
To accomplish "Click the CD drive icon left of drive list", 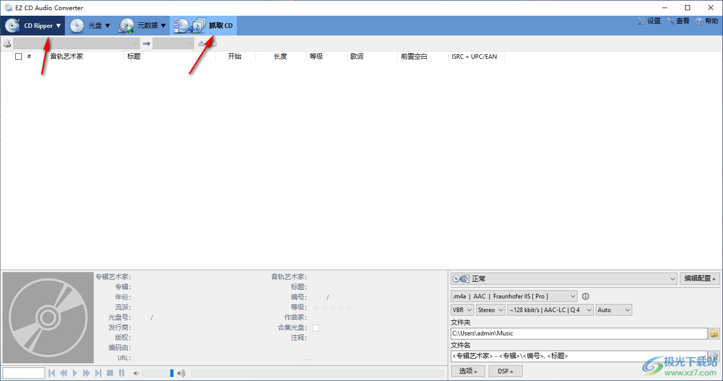I will pos(7,44).
